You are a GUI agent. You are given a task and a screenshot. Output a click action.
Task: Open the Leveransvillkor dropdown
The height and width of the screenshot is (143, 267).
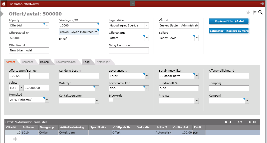pos(147,88)
